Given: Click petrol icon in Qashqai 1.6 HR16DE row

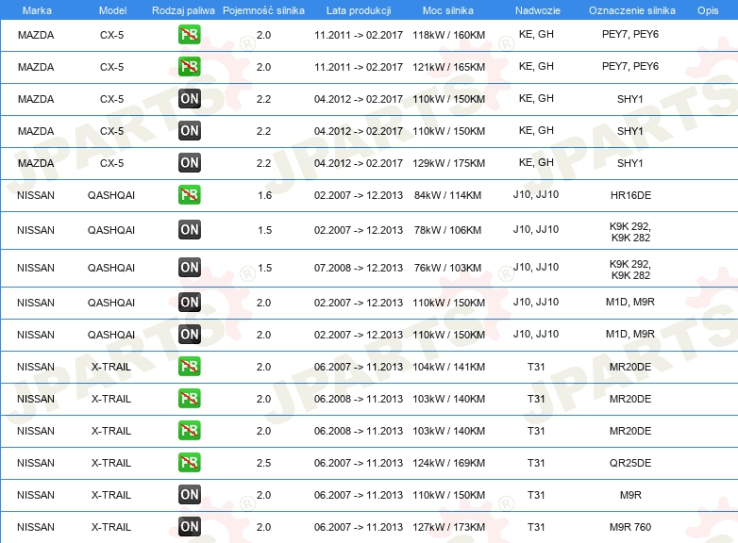Looking at the screenshot, I should click(189, 194).
